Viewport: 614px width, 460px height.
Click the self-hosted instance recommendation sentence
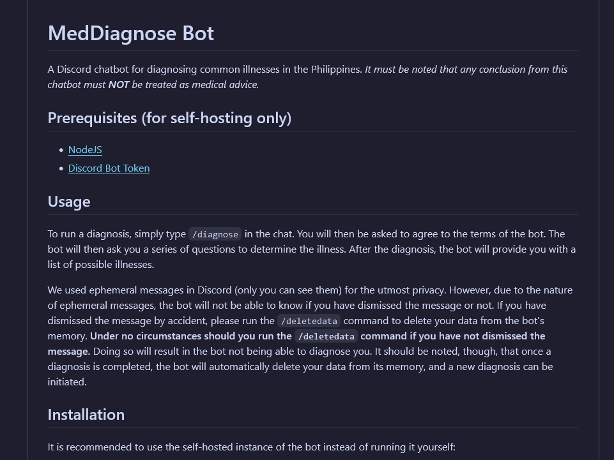point(251,447)
